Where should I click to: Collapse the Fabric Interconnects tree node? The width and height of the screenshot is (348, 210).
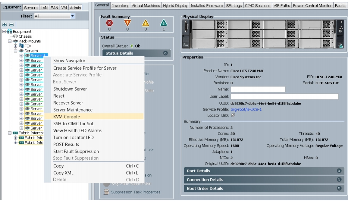[x=10, y=133]
